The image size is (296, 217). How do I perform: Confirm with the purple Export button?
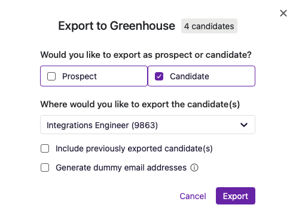[236, 196]
